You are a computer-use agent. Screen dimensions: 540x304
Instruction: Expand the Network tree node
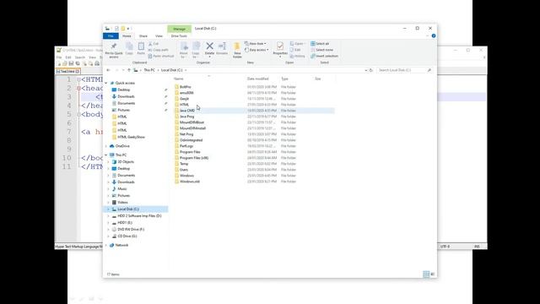(x=106, y=246)
